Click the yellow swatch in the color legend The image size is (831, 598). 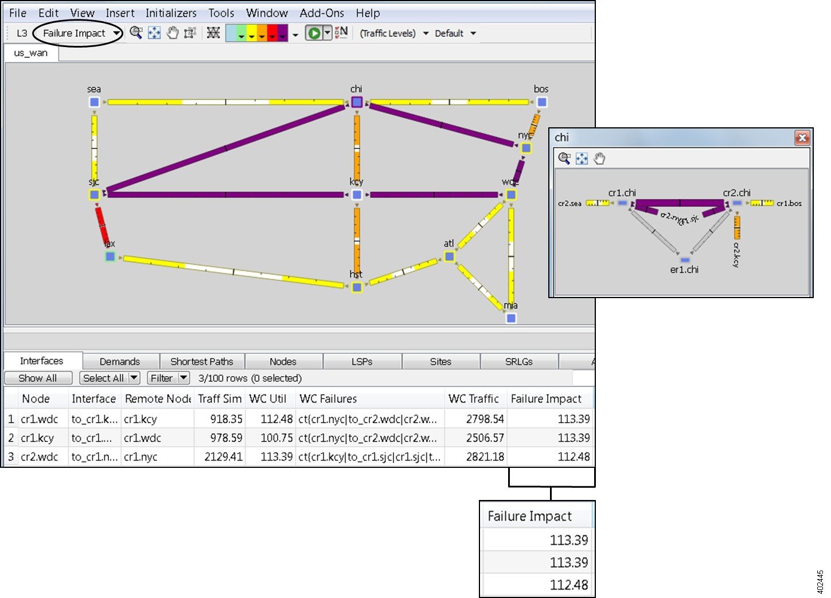pos(252,33)
